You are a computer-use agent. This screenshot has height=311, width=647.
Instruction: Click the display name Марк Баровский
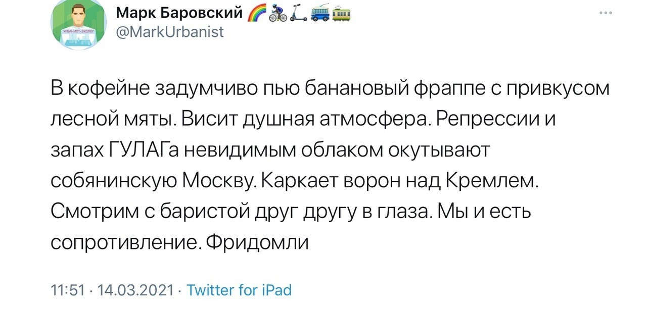[x=179, y=14]
